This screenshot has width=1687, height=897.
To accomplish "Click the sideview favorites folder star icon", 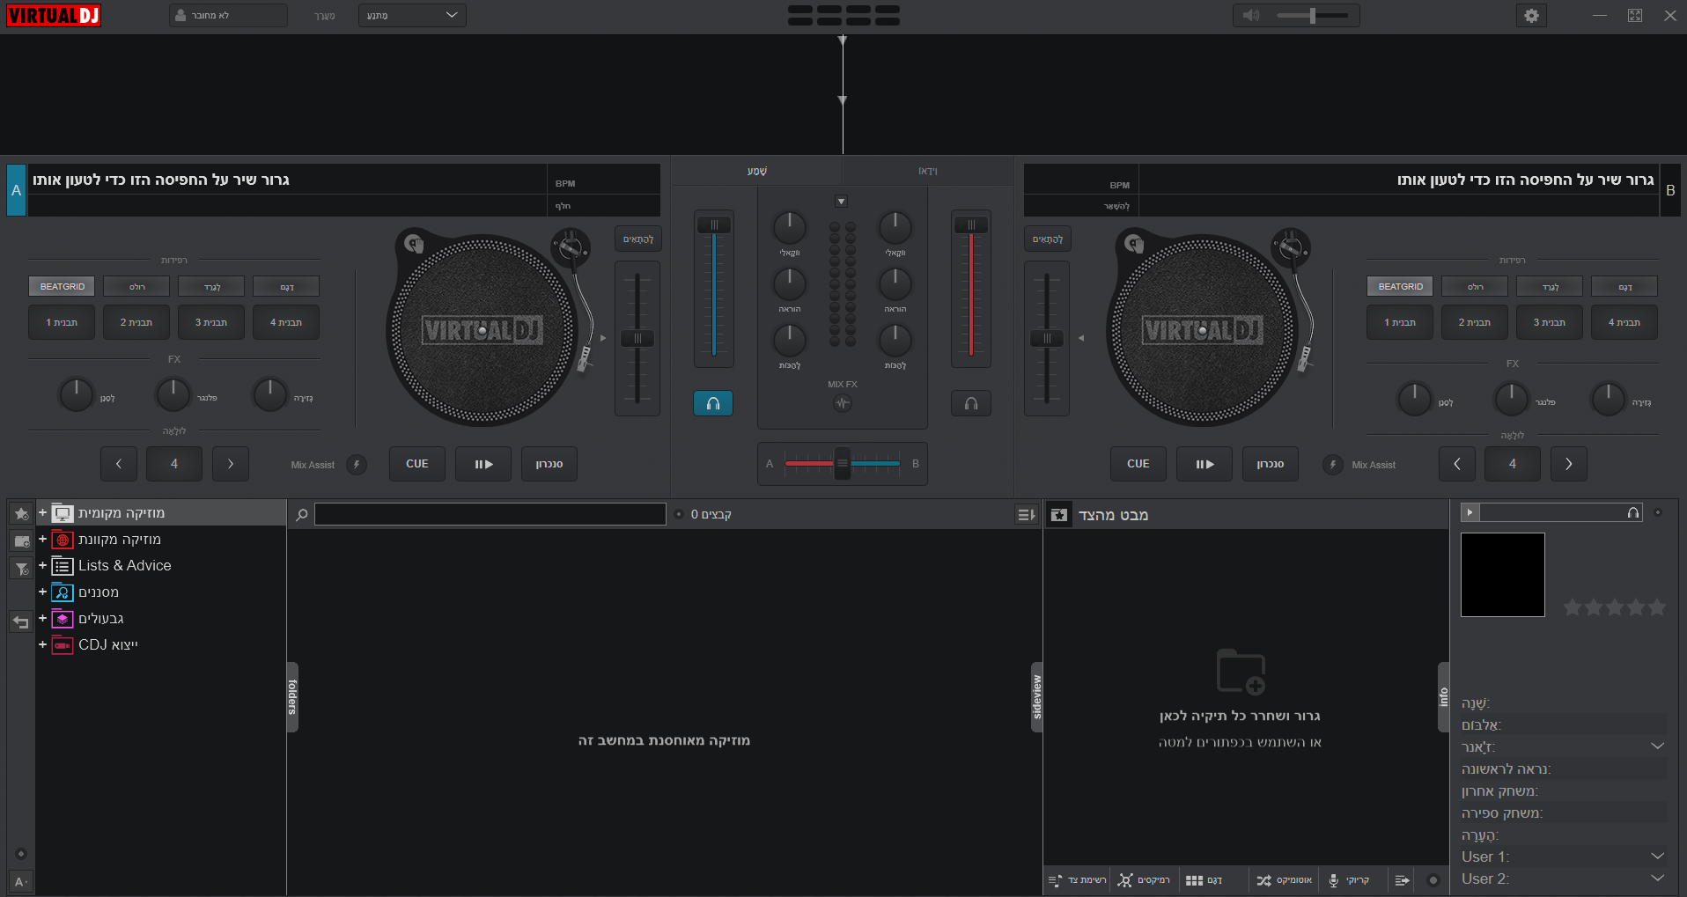I will [x=1059, y=515].
